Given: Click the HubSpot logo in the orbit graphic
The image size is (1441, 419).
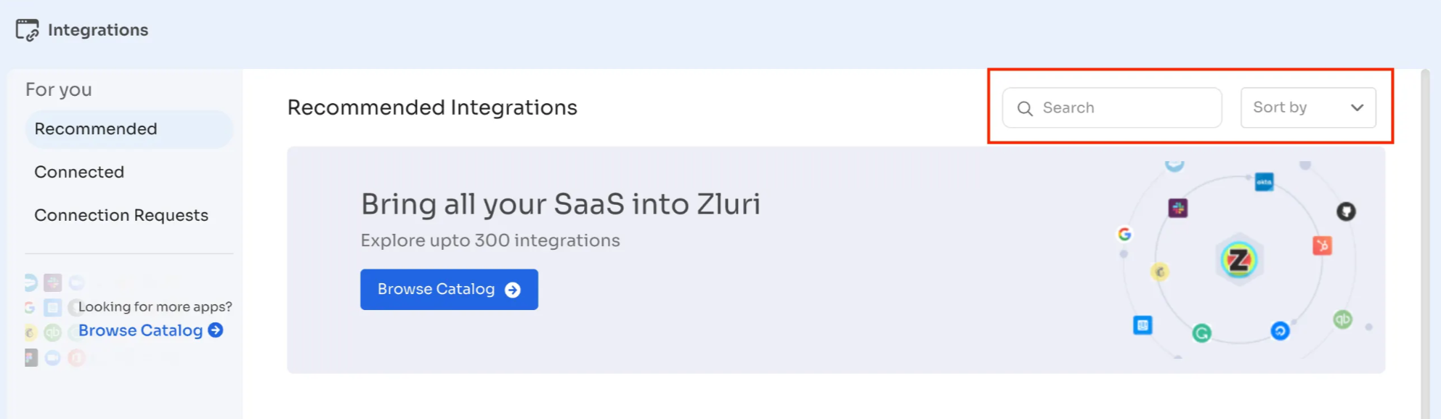Looking at the screenshot, I should [1322, 245].
